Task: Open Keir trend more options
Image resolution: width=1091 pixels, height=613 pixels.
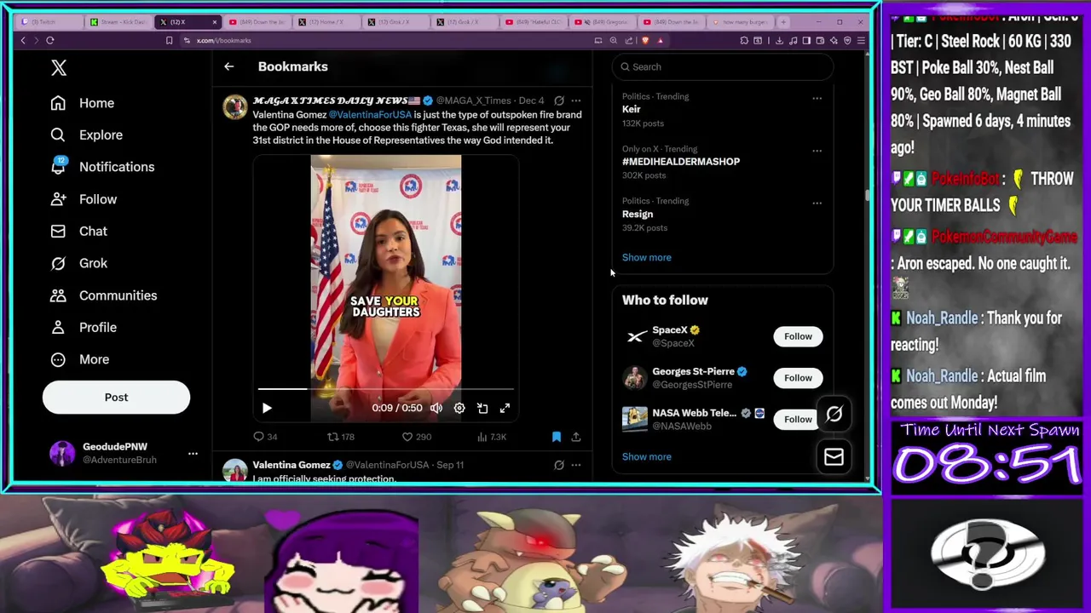Action: (817, 99)
